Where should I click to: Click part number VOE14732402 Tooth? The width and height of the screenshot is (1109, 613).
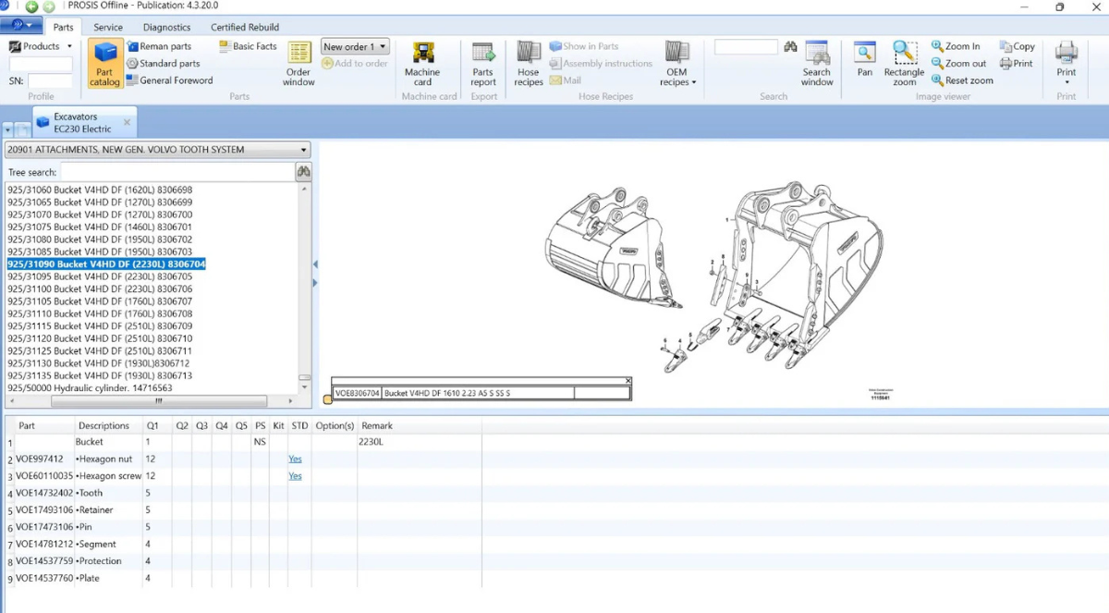tap(44, 493)
